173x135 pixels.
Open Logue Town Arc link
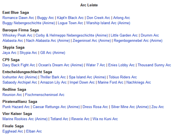coord(70,23)
